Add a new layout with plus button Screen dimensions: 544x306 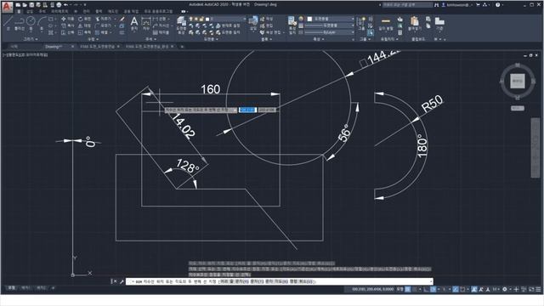pos(53,288)
